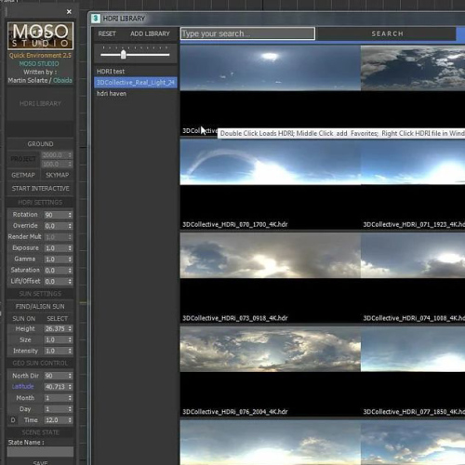465x465 pixels.
Task: Select the 3DCollective_HDRi_074_1008_4K thumbnail
Action: [x=413, y=278]
